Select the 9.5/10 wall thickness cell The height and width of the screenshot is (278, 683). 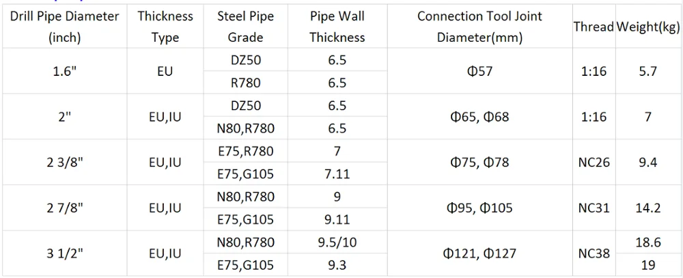[337, 242]
